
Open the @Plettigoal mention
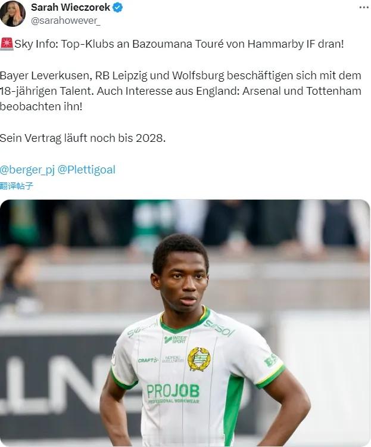(86, 170)
